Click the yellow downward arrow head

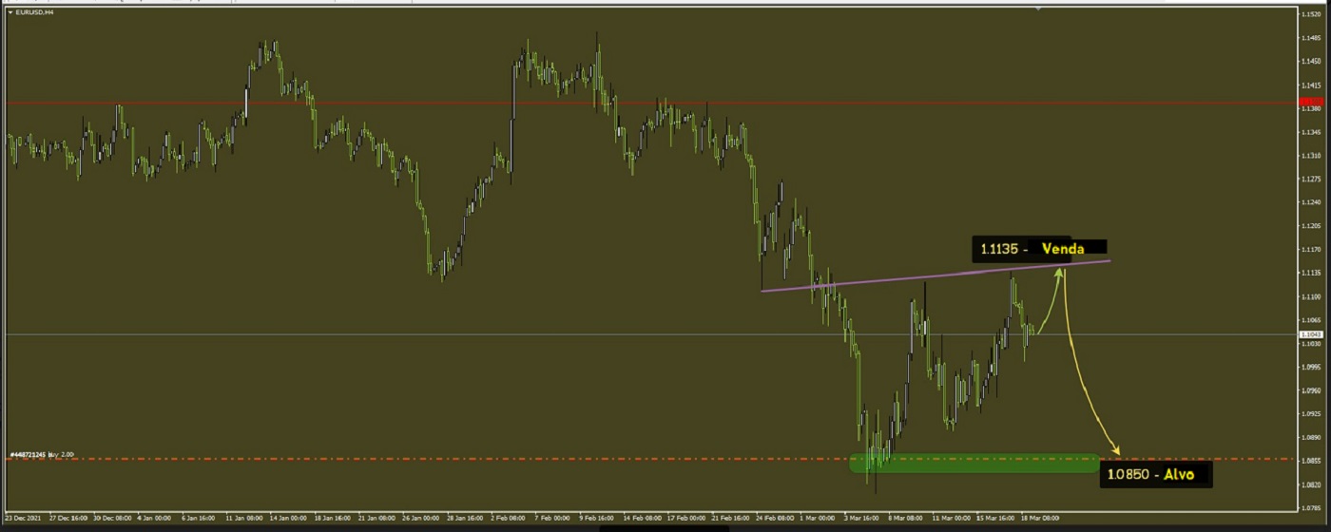tap(1116, 450)
